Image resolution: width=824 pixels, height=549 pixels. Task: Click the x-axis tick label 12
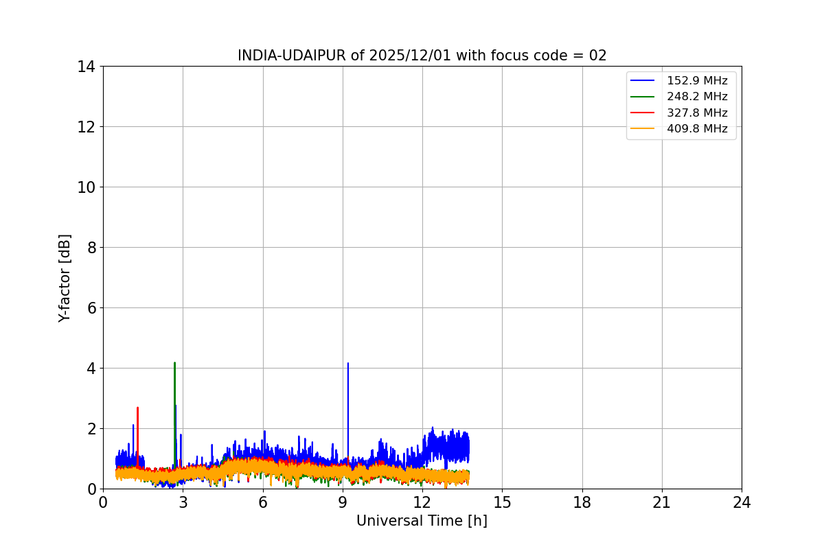click(422, 502)
